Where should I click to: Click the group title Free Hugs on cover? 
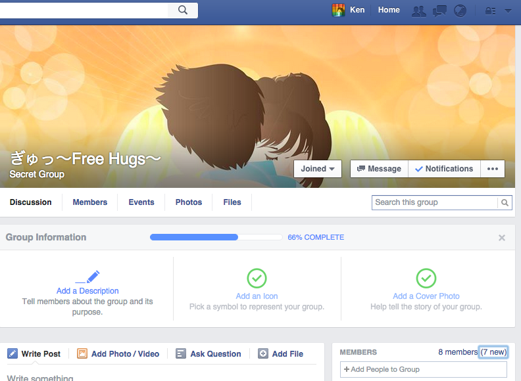(x=86, y=158)
